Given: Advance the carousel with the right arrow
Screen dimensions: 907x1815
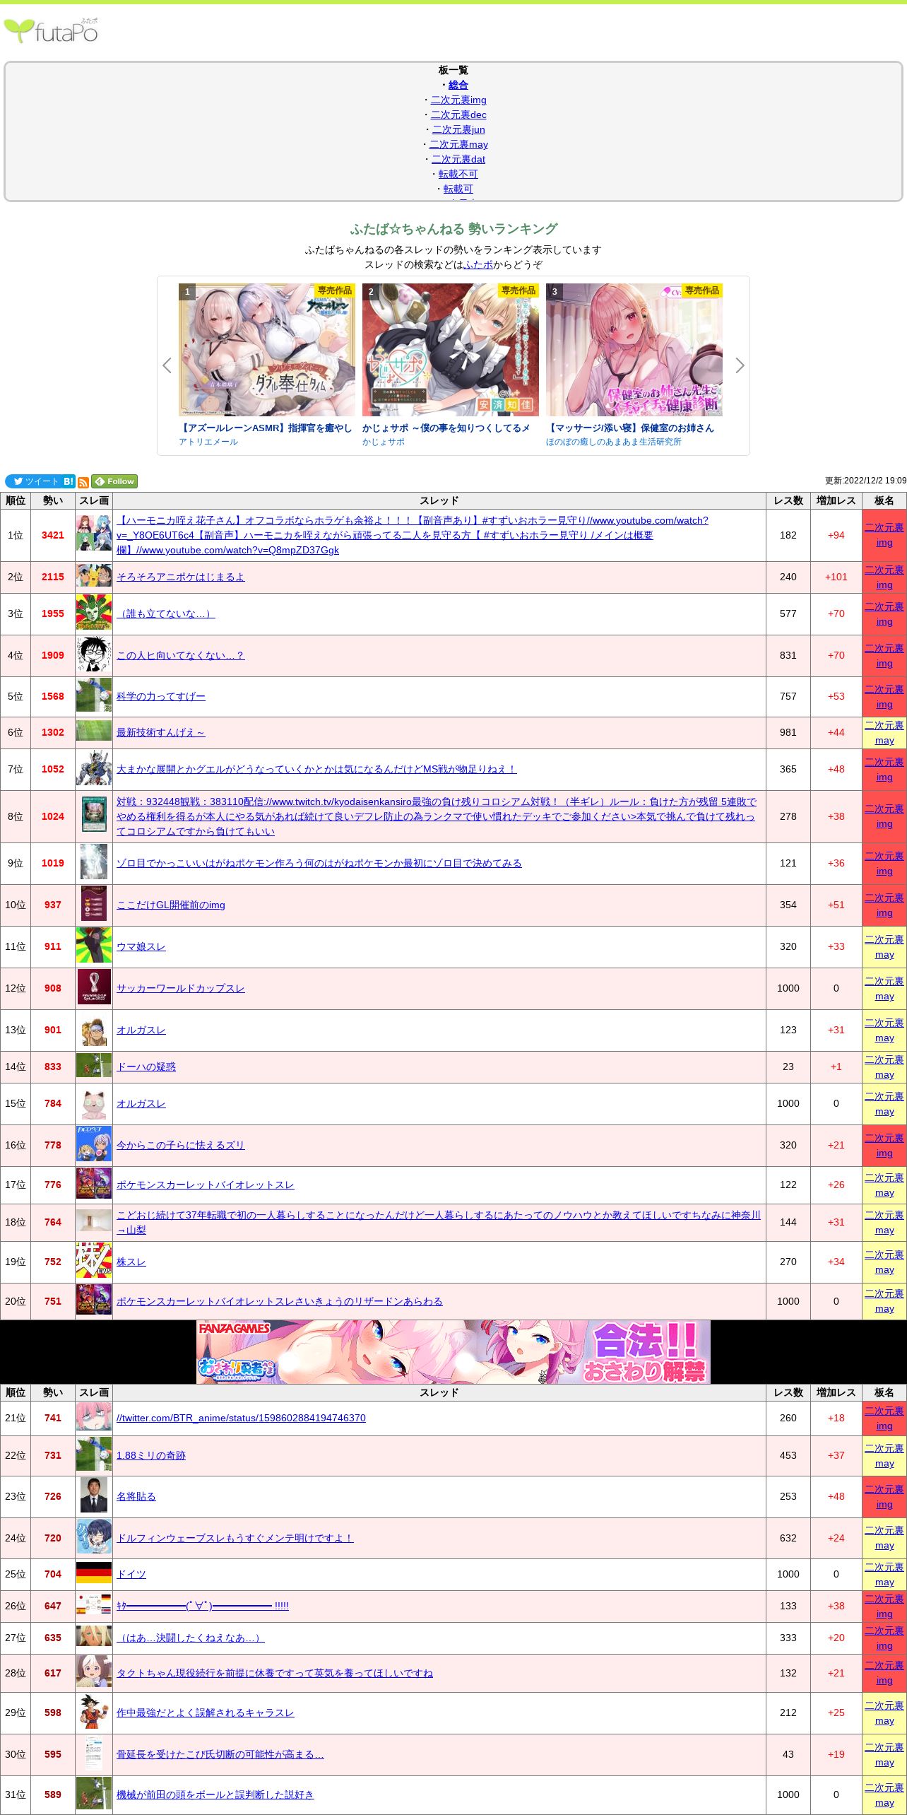Looking at the screenshot, I should (740, 365).
